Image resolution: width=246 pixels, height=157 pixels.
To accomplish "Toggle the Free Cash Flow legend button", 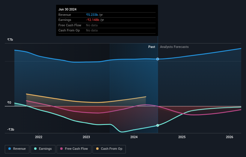I will 74,149.
